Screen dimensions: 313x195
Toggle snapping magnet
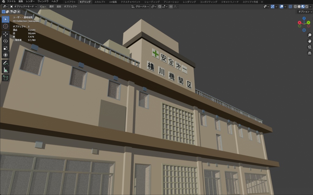160,7
